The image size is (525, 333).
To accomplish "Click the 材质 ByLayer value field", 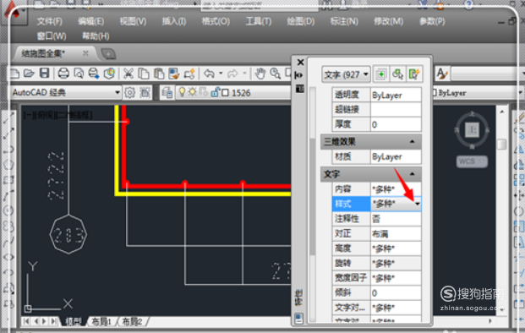I will (396, 156).
